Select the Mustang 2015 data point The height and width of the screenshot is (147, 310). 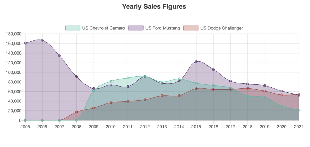pos(196,62)
